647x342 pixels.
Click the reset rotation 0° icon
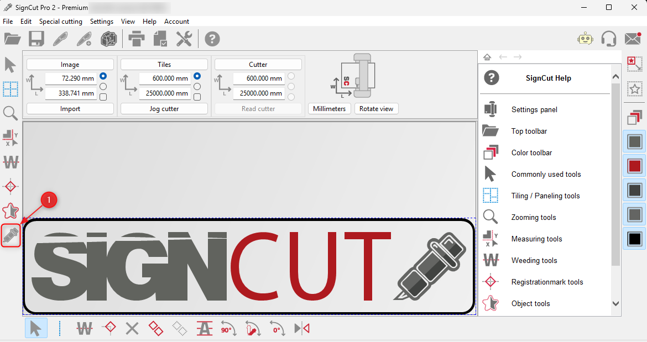pos(277,328)
